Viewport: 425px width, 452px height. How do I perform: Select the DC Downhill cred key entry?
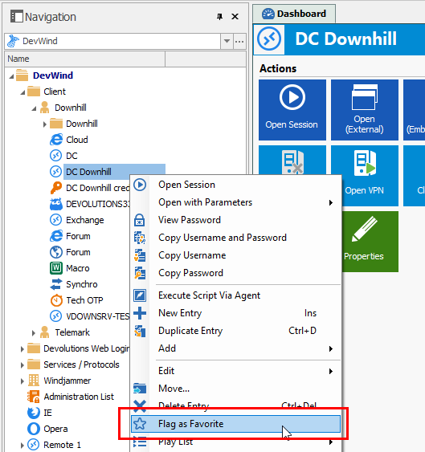[x=89, y=188]
